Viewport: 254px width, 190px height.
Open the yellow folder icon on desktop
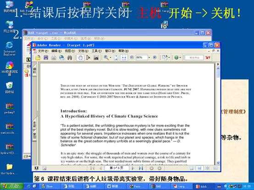click(9, 169)
